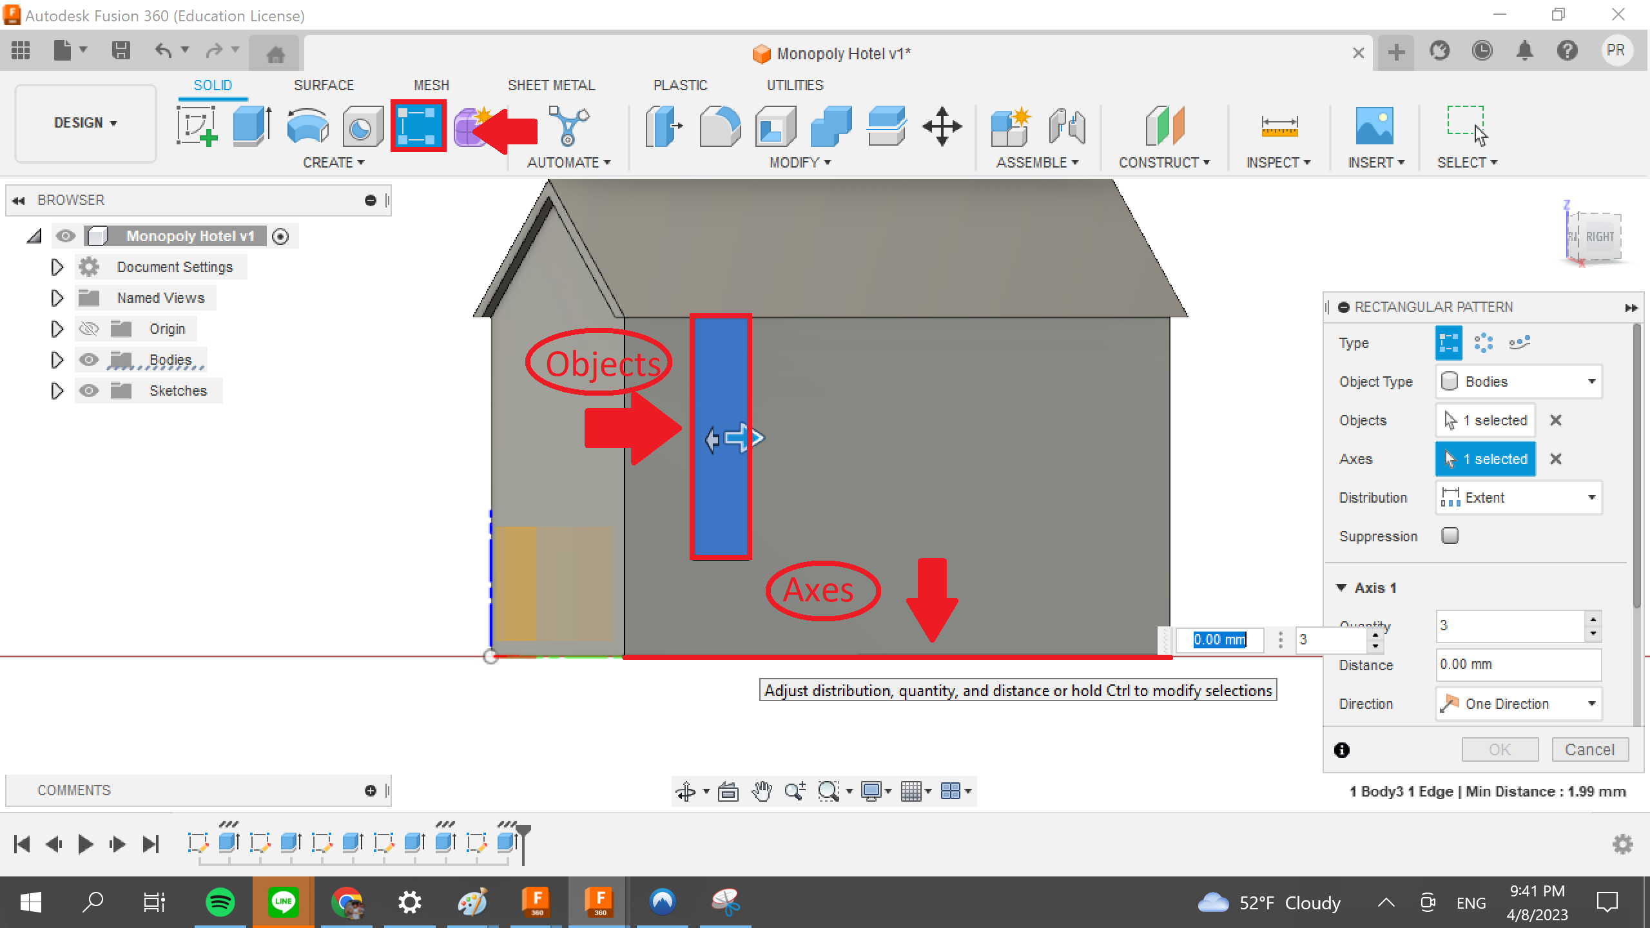Open the data panel grid icon
The height and width of the screenshot is (928, 1650).
21,50
